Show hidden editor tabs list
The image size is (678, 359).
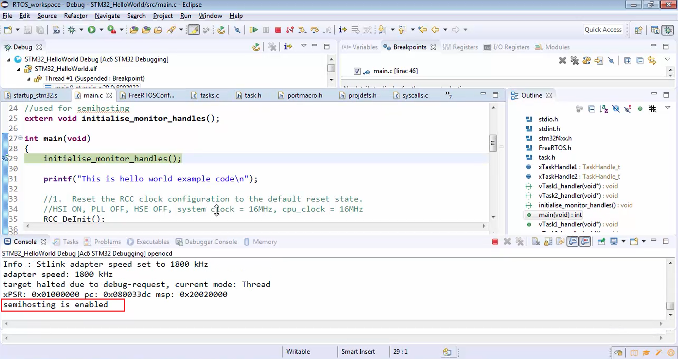coord(448,94)
